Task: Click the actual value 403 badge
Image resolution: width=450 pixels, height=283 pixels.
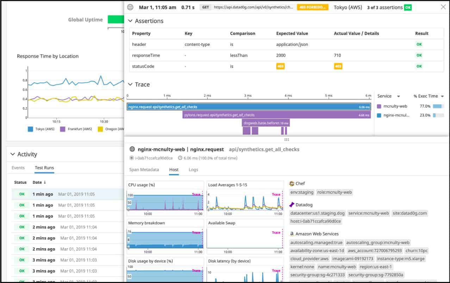Action: tap(338, 66)
